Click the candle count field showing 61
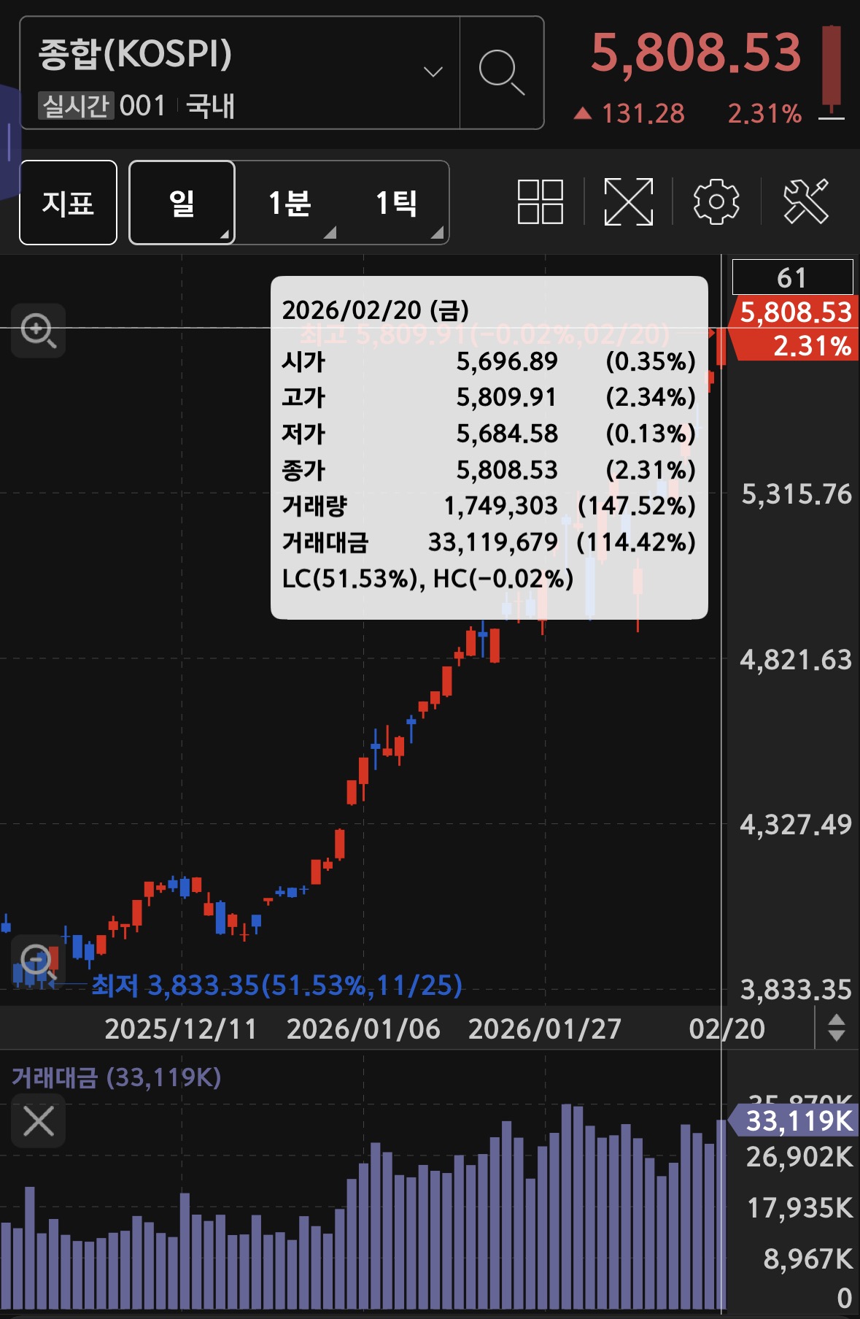 point(792,277)
